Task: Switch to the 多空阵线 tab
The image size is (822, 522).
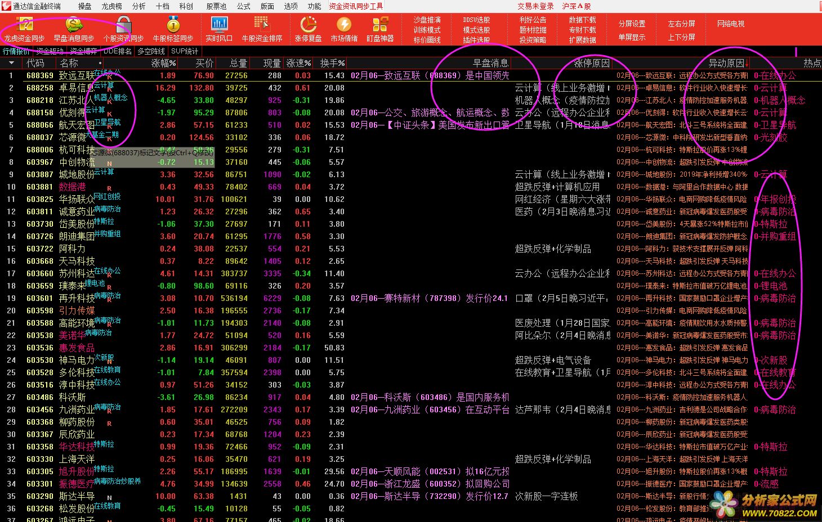Action: point(151,51)
